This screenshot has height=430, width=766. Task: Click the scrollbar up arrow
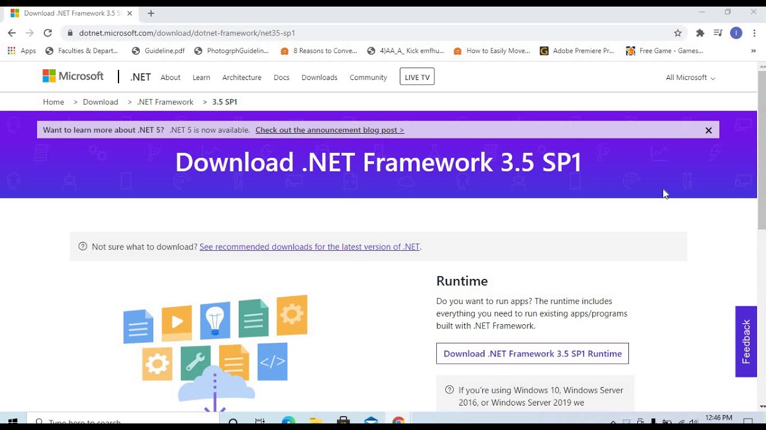tap(762, 65)
